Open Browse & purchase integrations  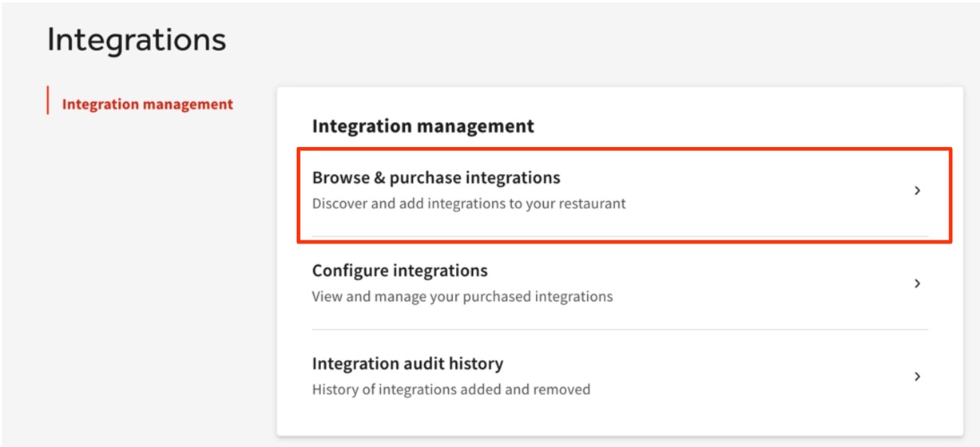point(436,178)
